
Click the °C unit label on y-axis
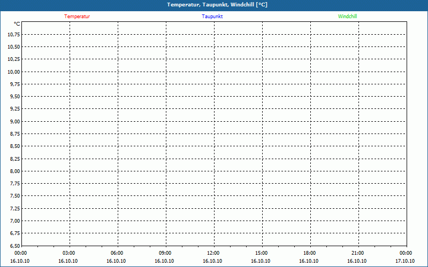(x=17, y=24)
